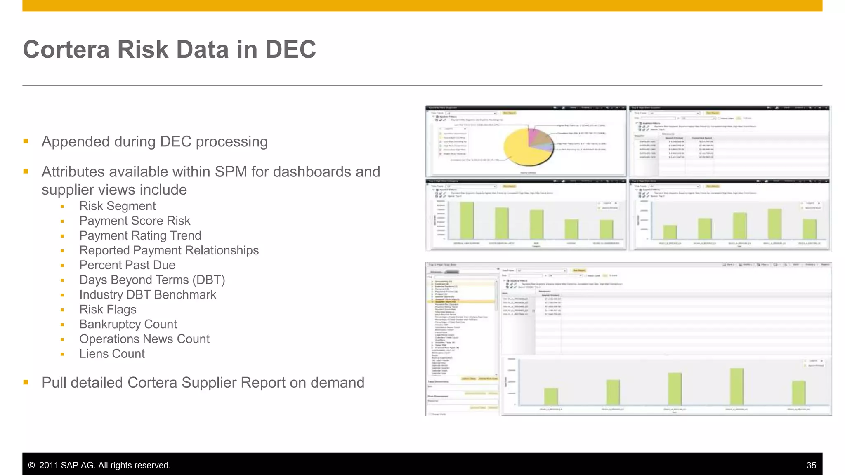
Task: Open Time Frame dropdown in lower-right bar chart panel
Action: click(675, 186)
